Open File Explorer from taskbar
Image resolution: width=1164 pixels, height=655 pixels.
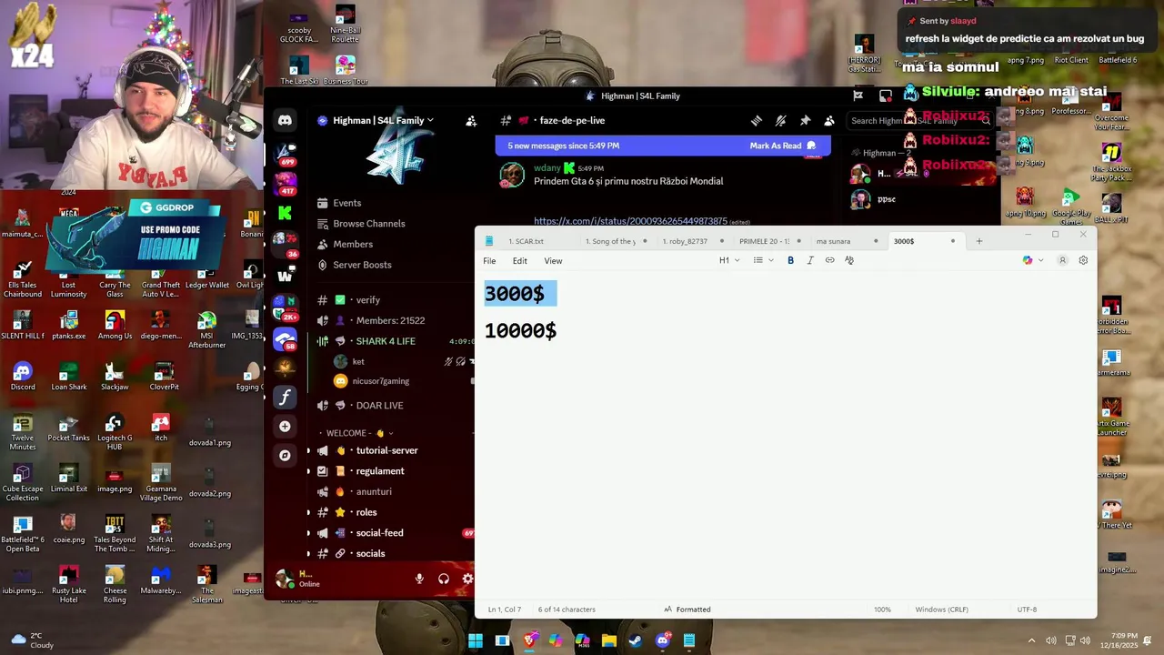(x=609, y=640)
